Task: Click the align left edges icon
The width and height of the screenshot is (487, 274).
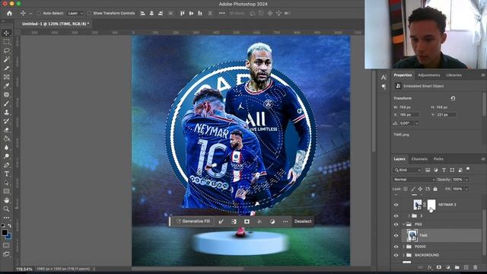Action: point(142,14)
